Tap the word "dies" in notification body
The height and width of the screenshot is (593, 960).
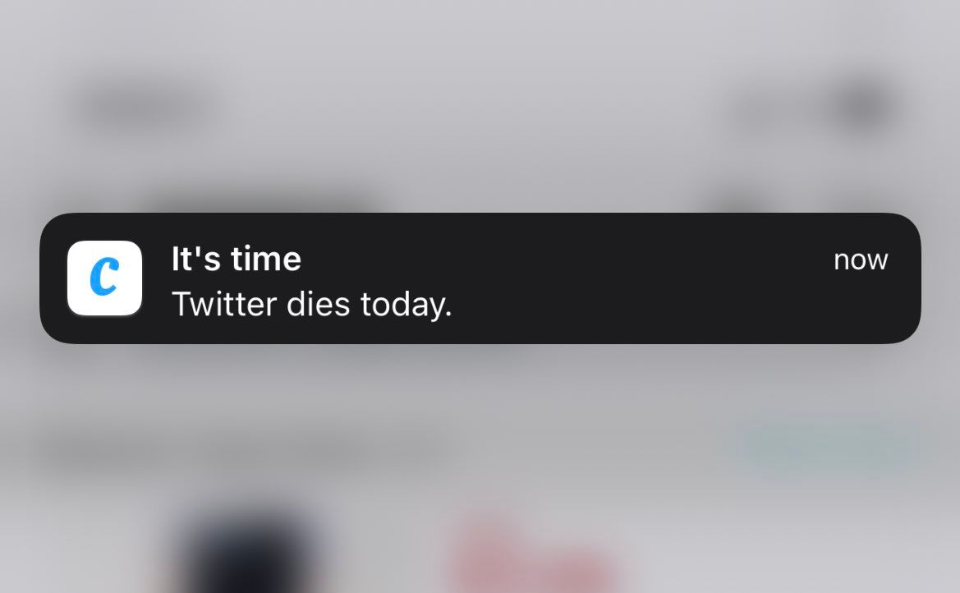click(x=319, y=303)
